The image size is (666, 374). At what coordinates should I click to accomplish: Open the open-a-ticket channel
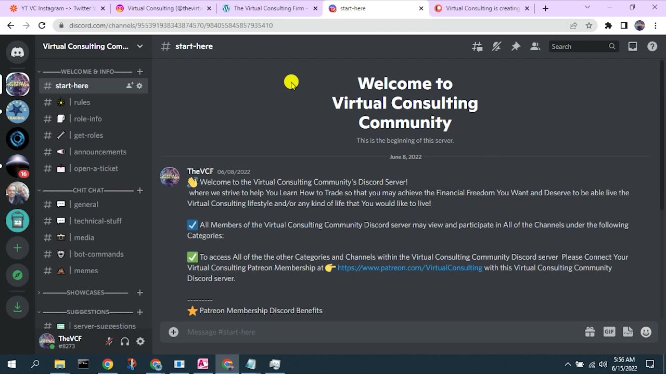pyautogui.click(x=94, y=169)
